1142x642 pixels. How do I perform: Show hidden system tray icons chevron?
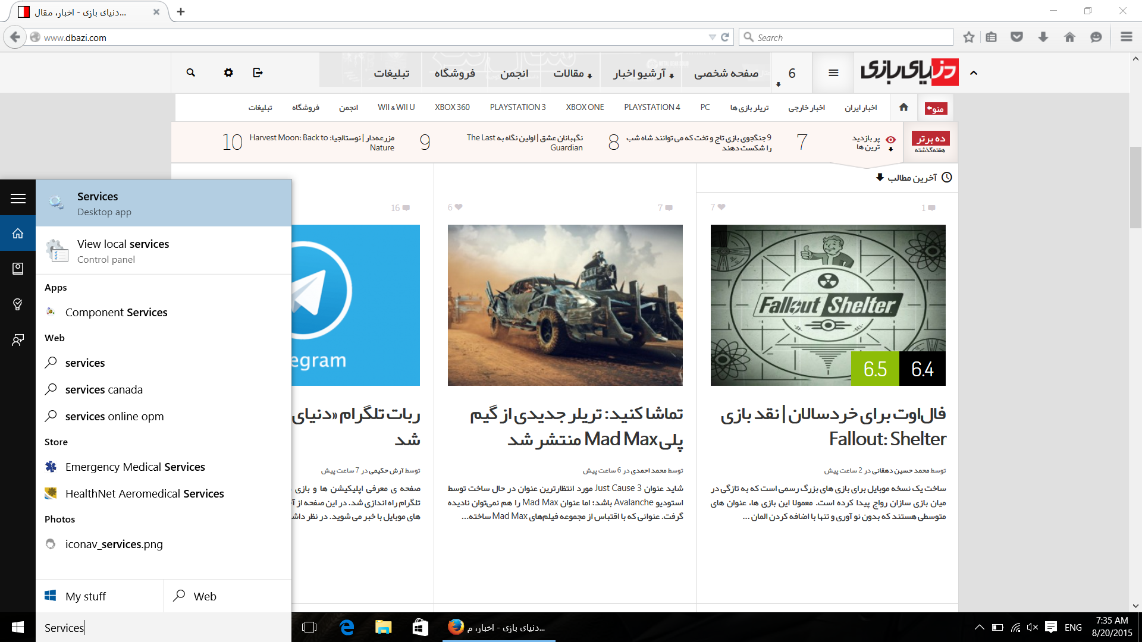click(x=979, y=627)
